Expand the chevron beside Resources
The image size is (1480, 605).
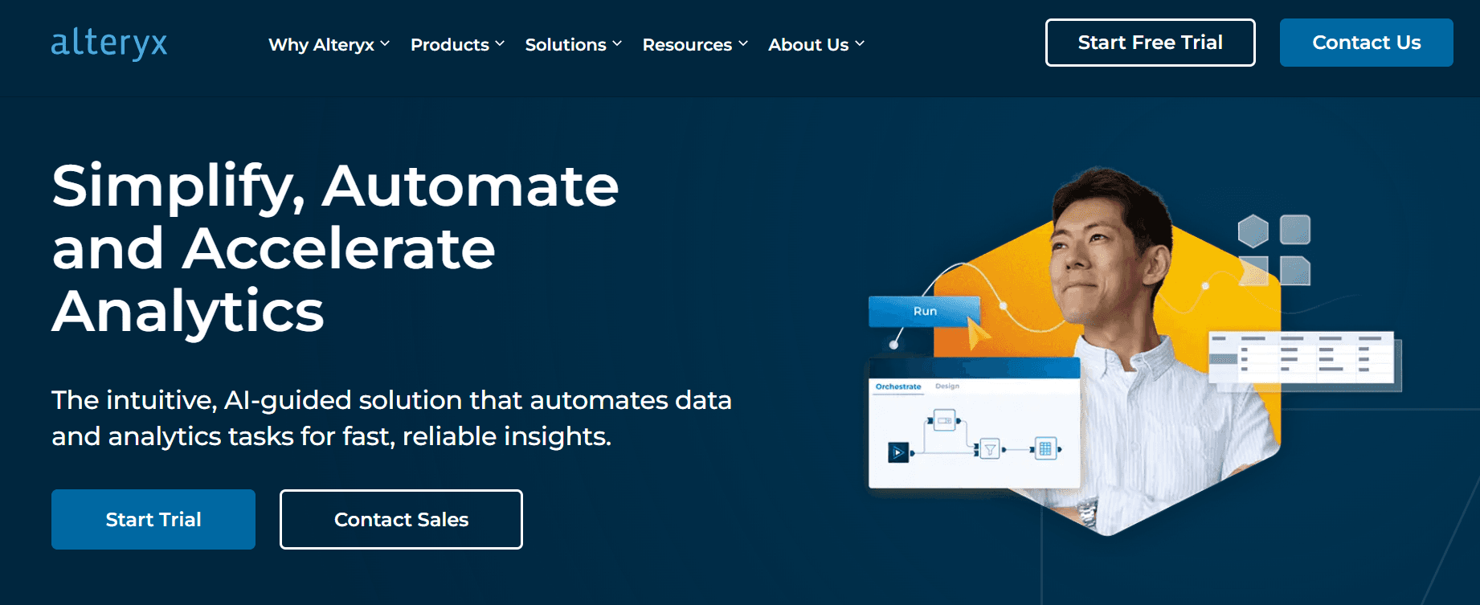coord(743,43)
